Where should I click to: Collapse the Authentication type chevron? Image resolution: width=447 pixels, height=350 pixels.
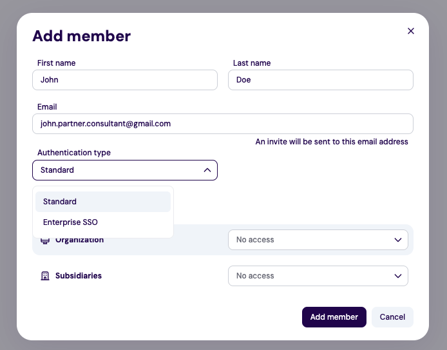(207, 170)
